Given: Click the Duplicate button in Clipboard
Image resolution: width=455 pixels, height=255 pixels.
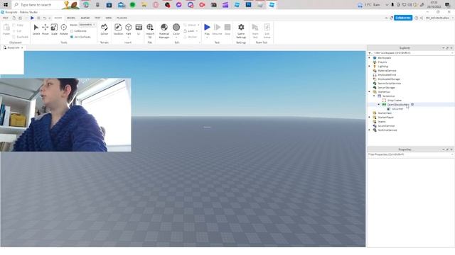Looking at the screenshot, I should tap(21, 37).
